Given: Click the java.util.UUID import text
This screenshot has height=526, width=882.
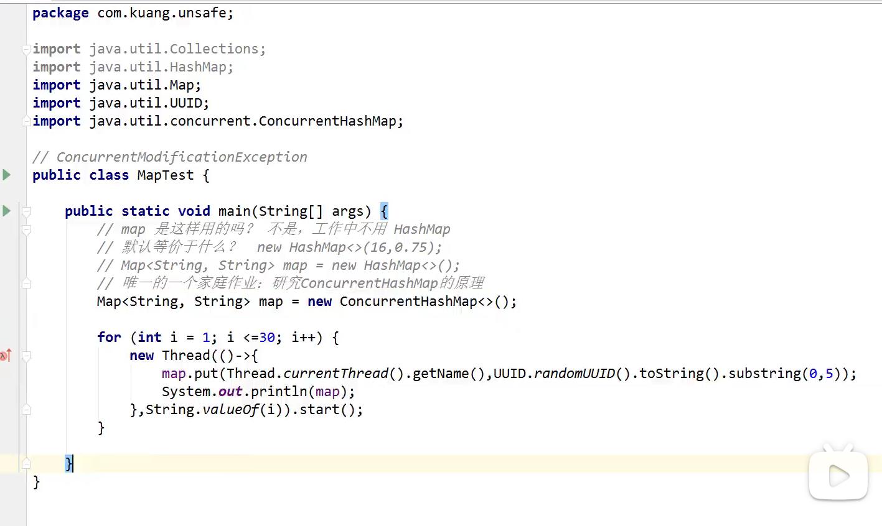Looking at the screenshot, I should (x=146, y=103).
